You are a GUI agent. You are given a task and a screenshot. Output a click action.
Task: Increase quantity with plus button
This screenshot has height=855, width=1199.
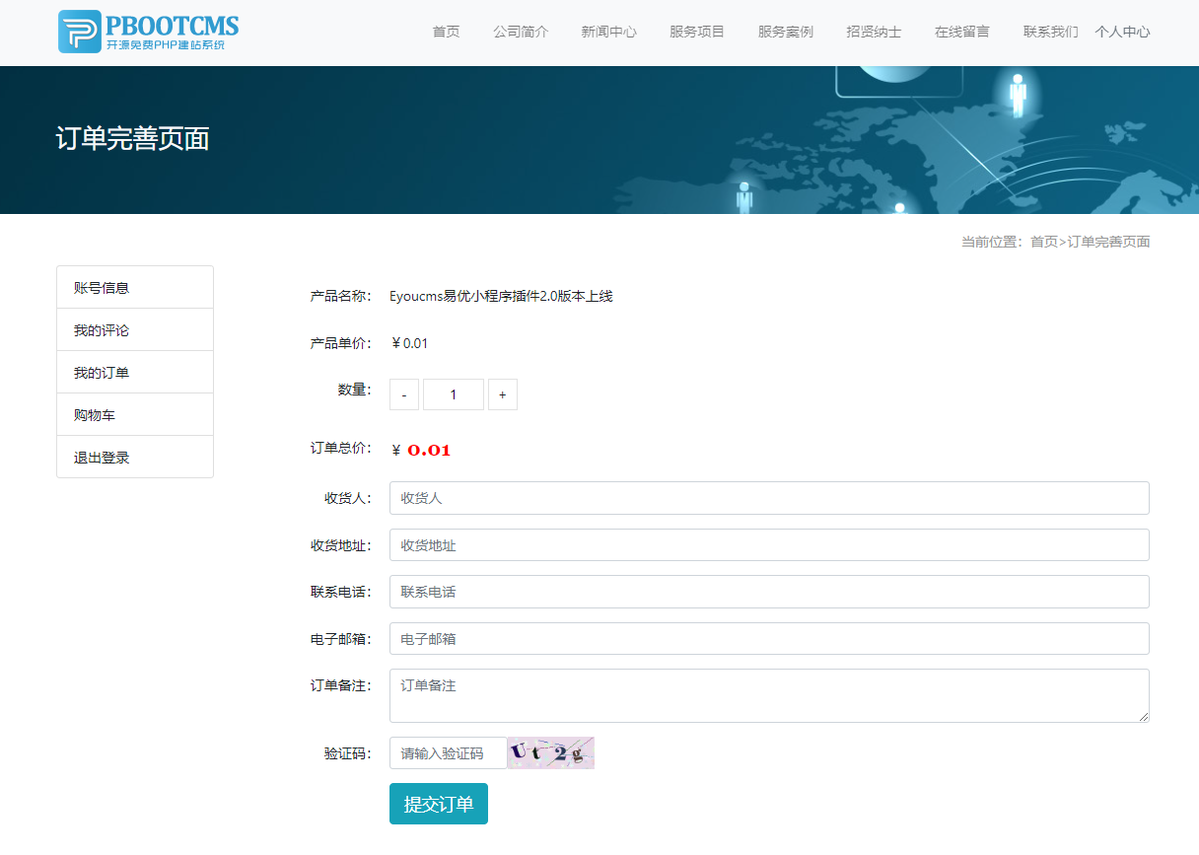(503, 394)
